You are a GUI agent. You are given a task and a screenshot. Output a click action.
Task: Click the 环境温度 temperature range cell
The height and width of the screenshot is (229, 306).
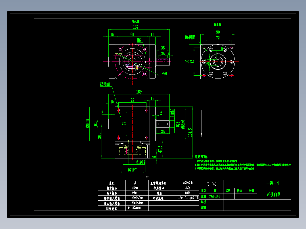click(188, 198)
